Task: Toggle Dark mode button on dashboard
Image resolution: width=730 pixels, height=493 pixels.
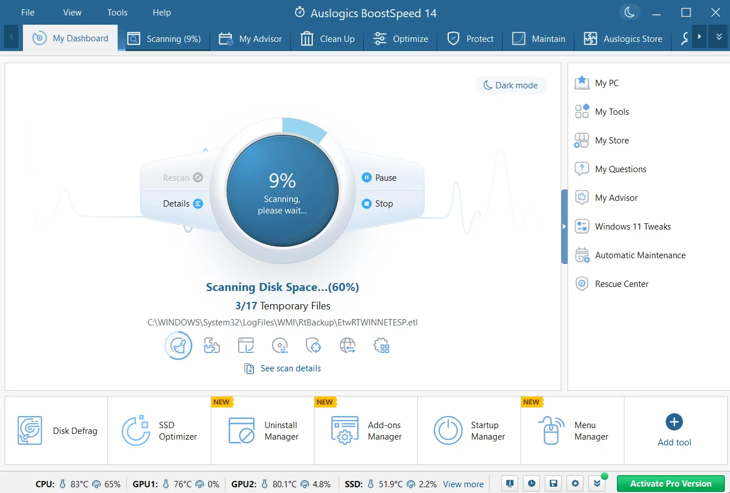Action: click(511, 86)
